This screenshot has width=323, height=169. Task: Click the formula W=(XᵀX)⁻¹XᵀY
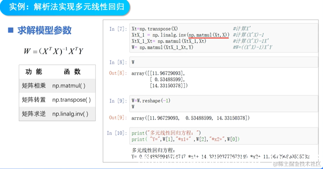(x=53, y=51)
